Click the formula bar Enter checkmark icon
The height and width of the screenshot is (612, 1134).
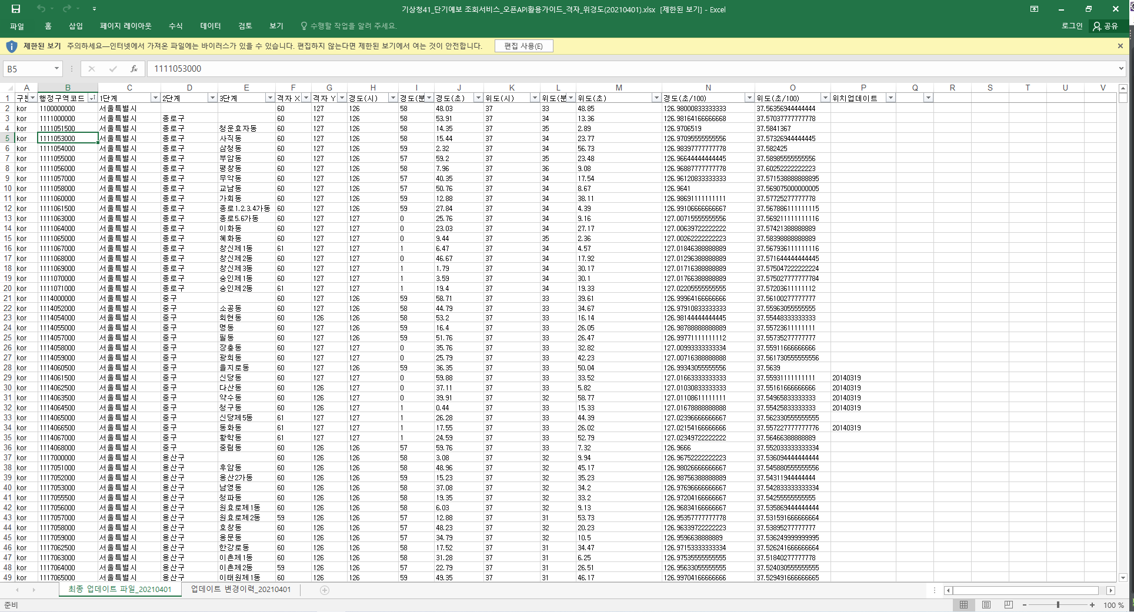pyautogui.click(x=113, y=69)
